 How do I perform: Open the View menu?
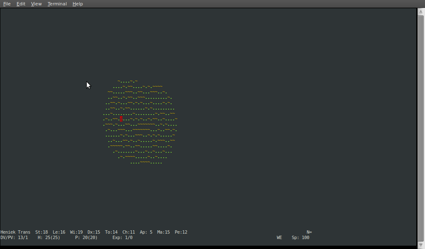[36, 4]
